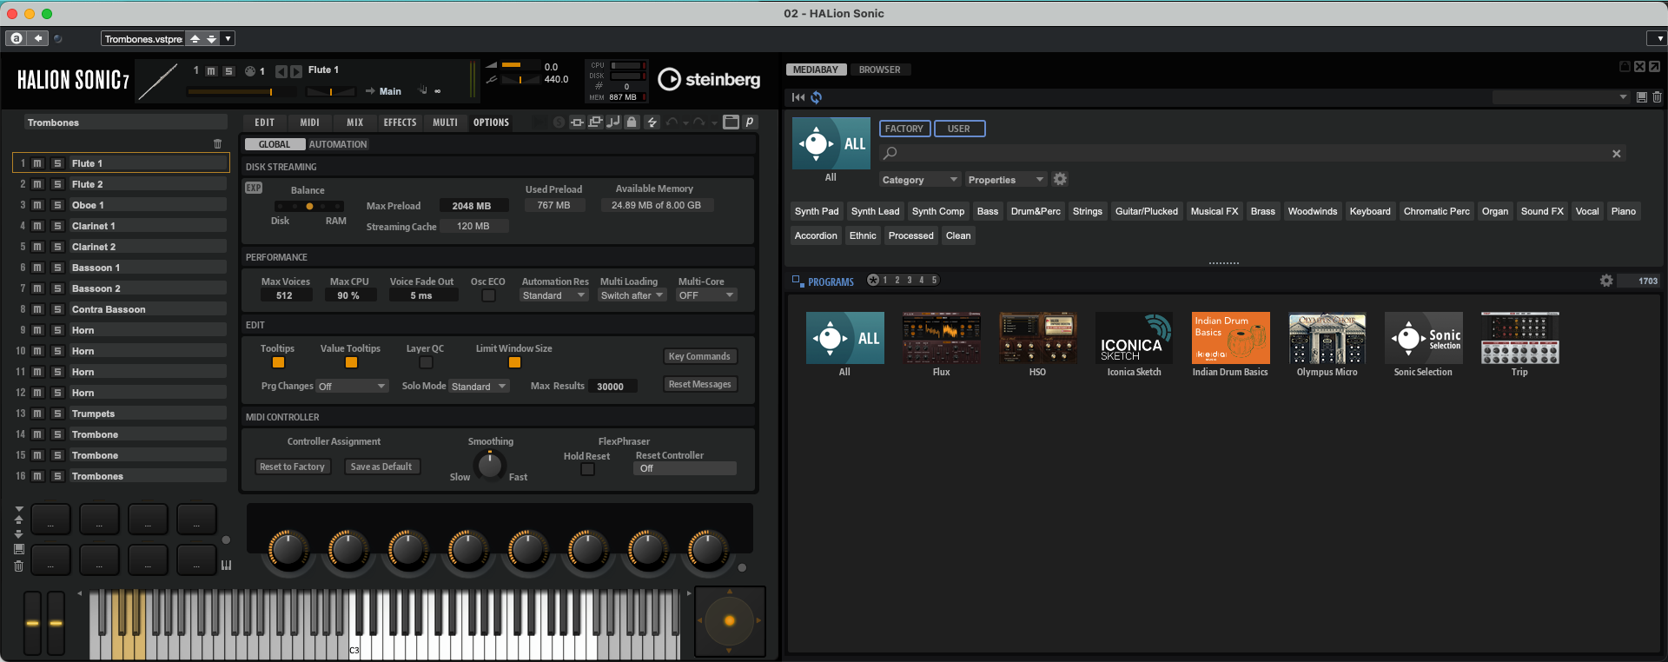Enable the Layer QC checkbox
1668x662 pixels.
426,362
